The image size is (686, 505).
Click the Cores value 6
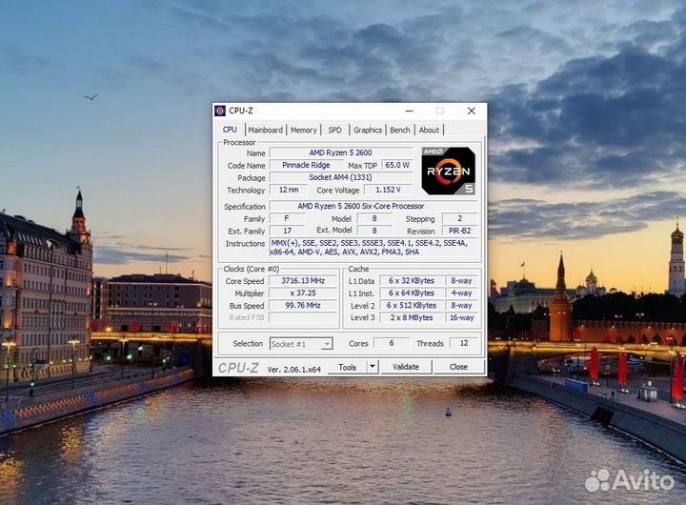[x=392, y=343]
